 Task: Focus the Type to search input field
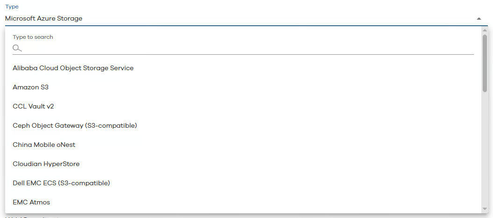248,48
